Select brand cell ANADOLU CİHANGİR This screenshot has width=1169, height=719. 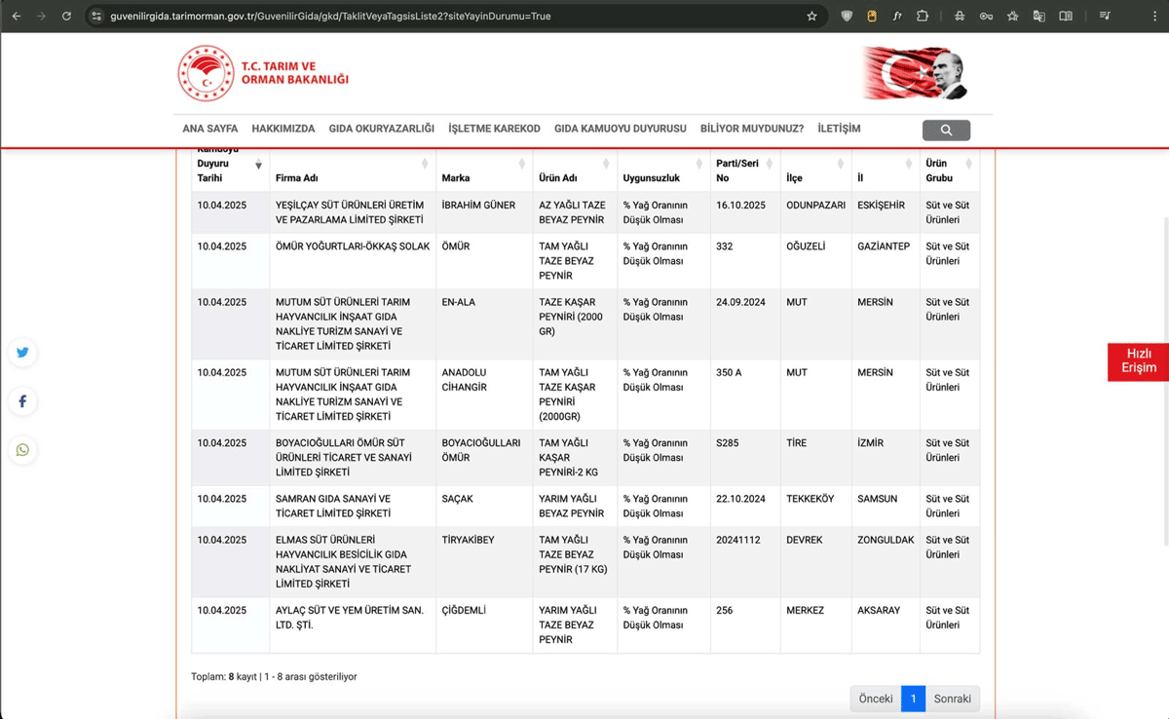point(484,395)
